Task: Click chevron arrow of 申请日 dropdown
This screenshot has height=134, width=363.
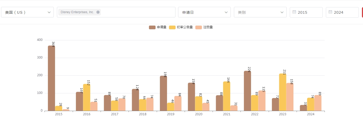Action: [226, 12]
